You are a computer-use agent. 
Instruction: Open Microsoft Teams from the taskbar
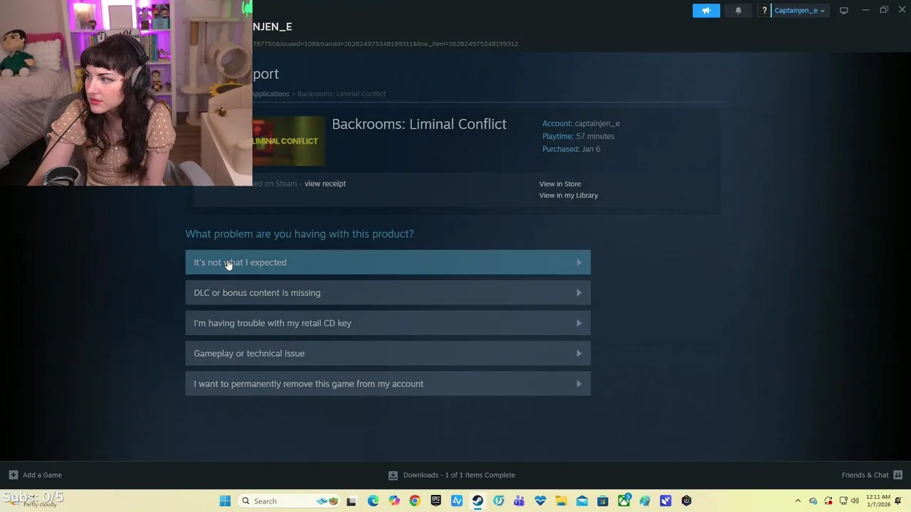pyautogui.click(x=519, y=501)
